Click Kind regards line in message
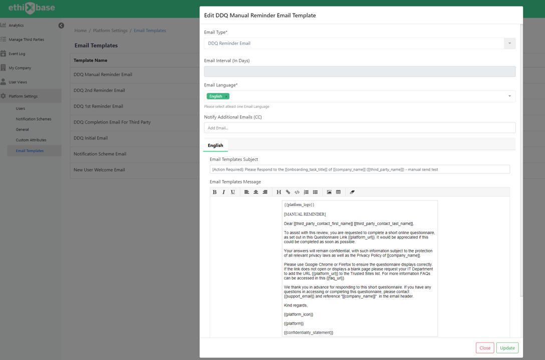 tap(296, 305)
